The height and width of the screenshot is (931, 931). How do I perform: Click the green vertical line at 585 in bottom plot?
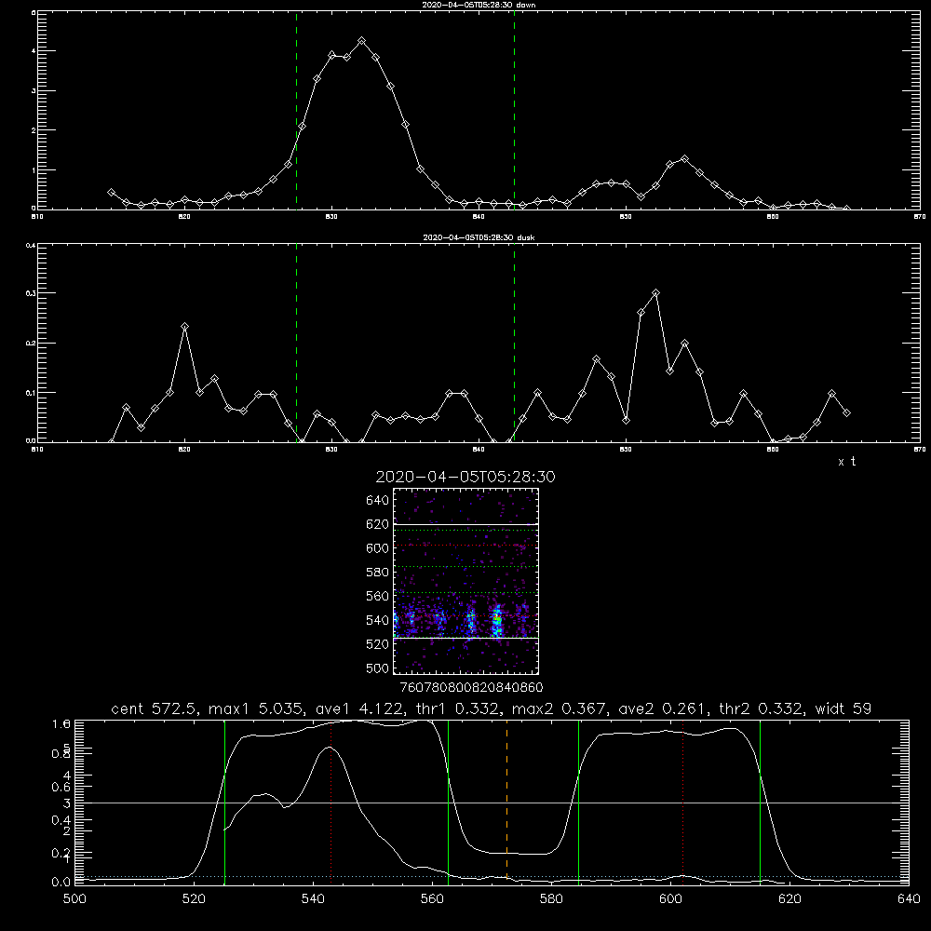click(578, 802)
